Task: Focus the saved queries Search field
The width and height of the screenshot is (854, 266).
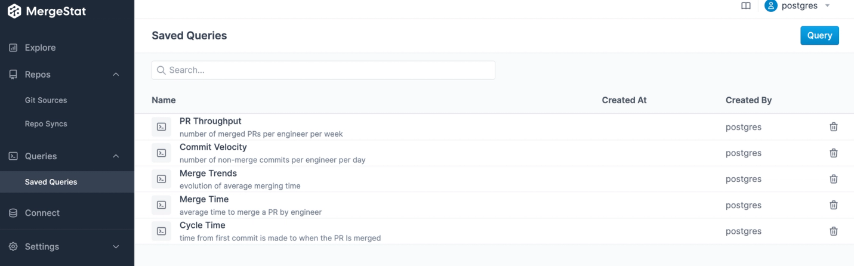Action: [323, 70]
